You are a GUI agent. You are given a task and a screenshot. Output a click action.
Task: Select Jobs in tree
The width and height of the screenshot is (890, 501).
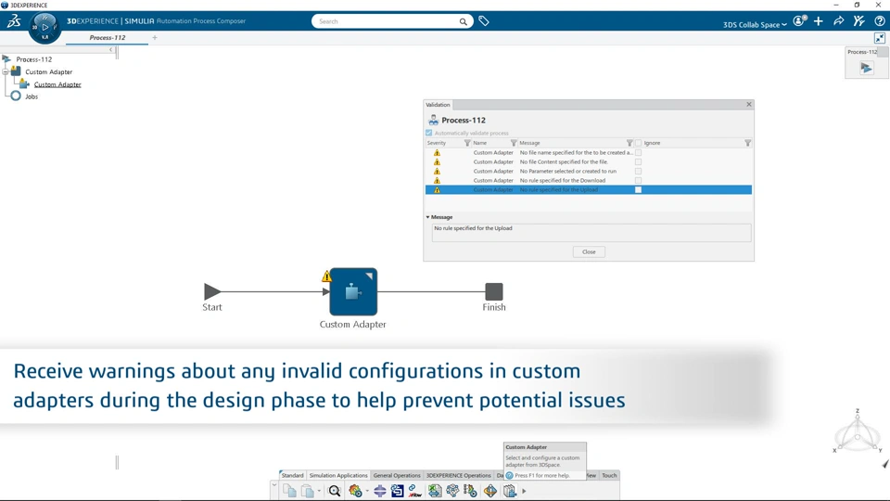[32, 96]
